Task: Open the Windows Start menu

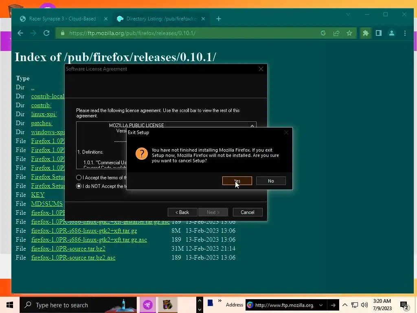Action: (x=10, y=305)
